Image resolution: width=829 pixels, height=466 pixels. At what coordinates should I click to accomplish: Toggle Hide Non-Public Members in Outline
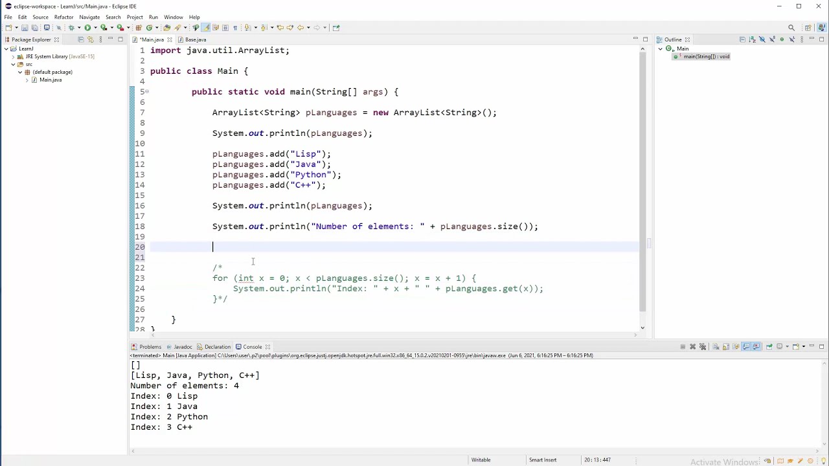pos(782,39)
